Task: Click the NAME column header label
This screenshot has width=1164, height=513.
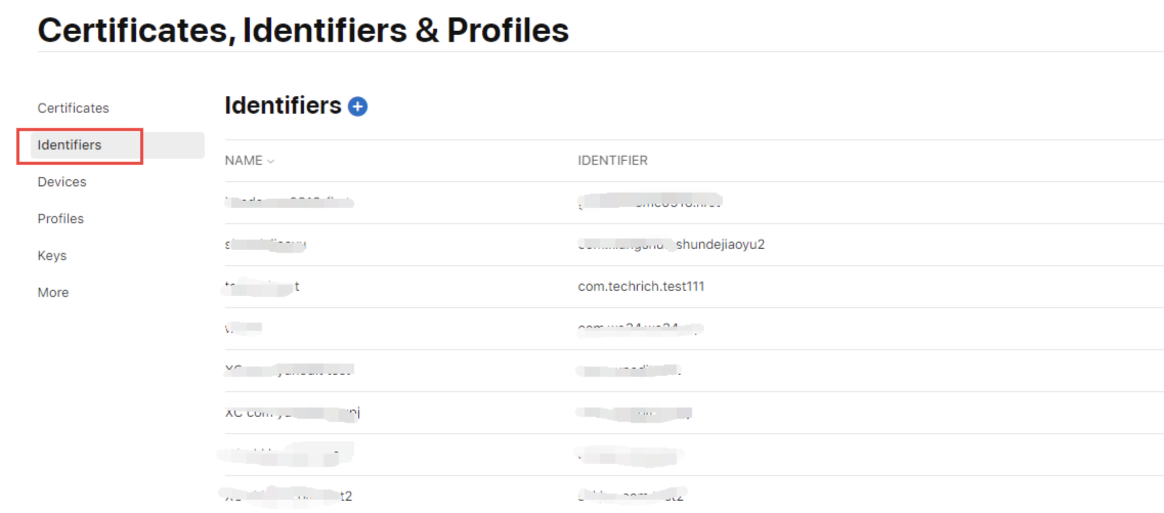Action: 244,161
